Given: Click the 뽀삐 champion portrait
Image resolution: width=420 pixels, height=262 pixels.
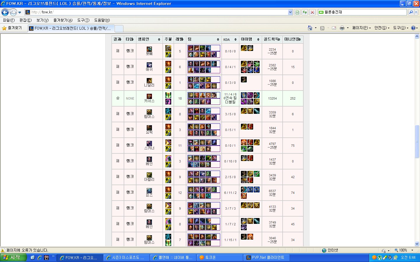Looking at the screenshot, I should pos(149,49).
